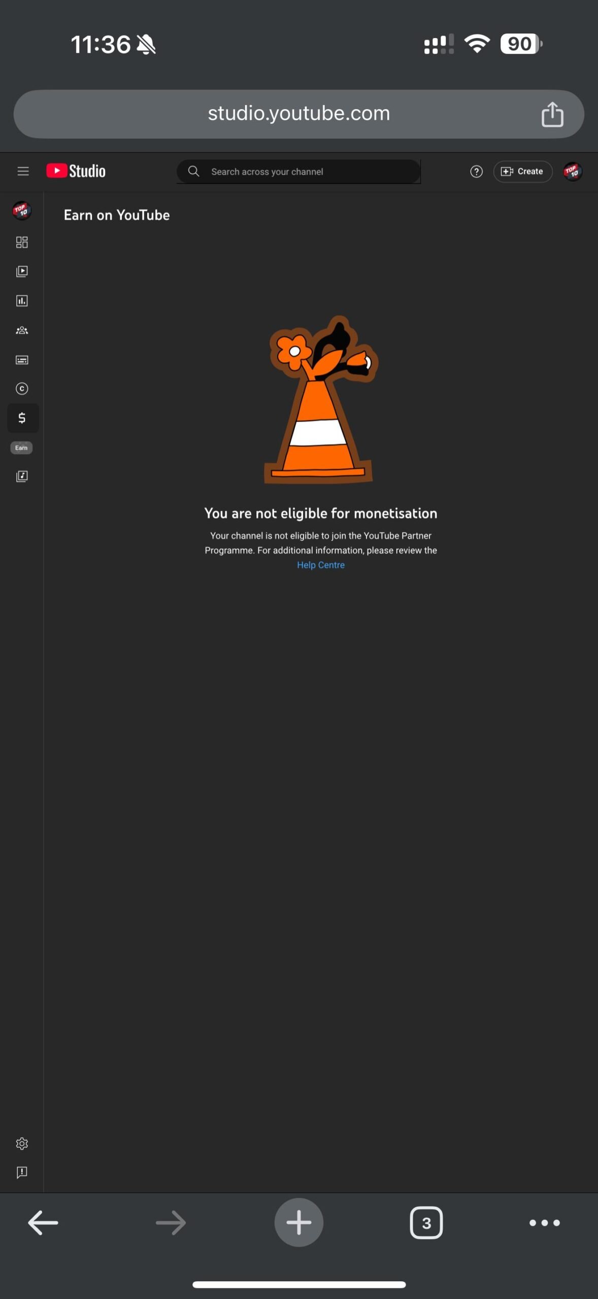Open the Audio library sidebar icon
Image resolution: width=598 pixels, height=1299 pixels.
click(22, 476)
